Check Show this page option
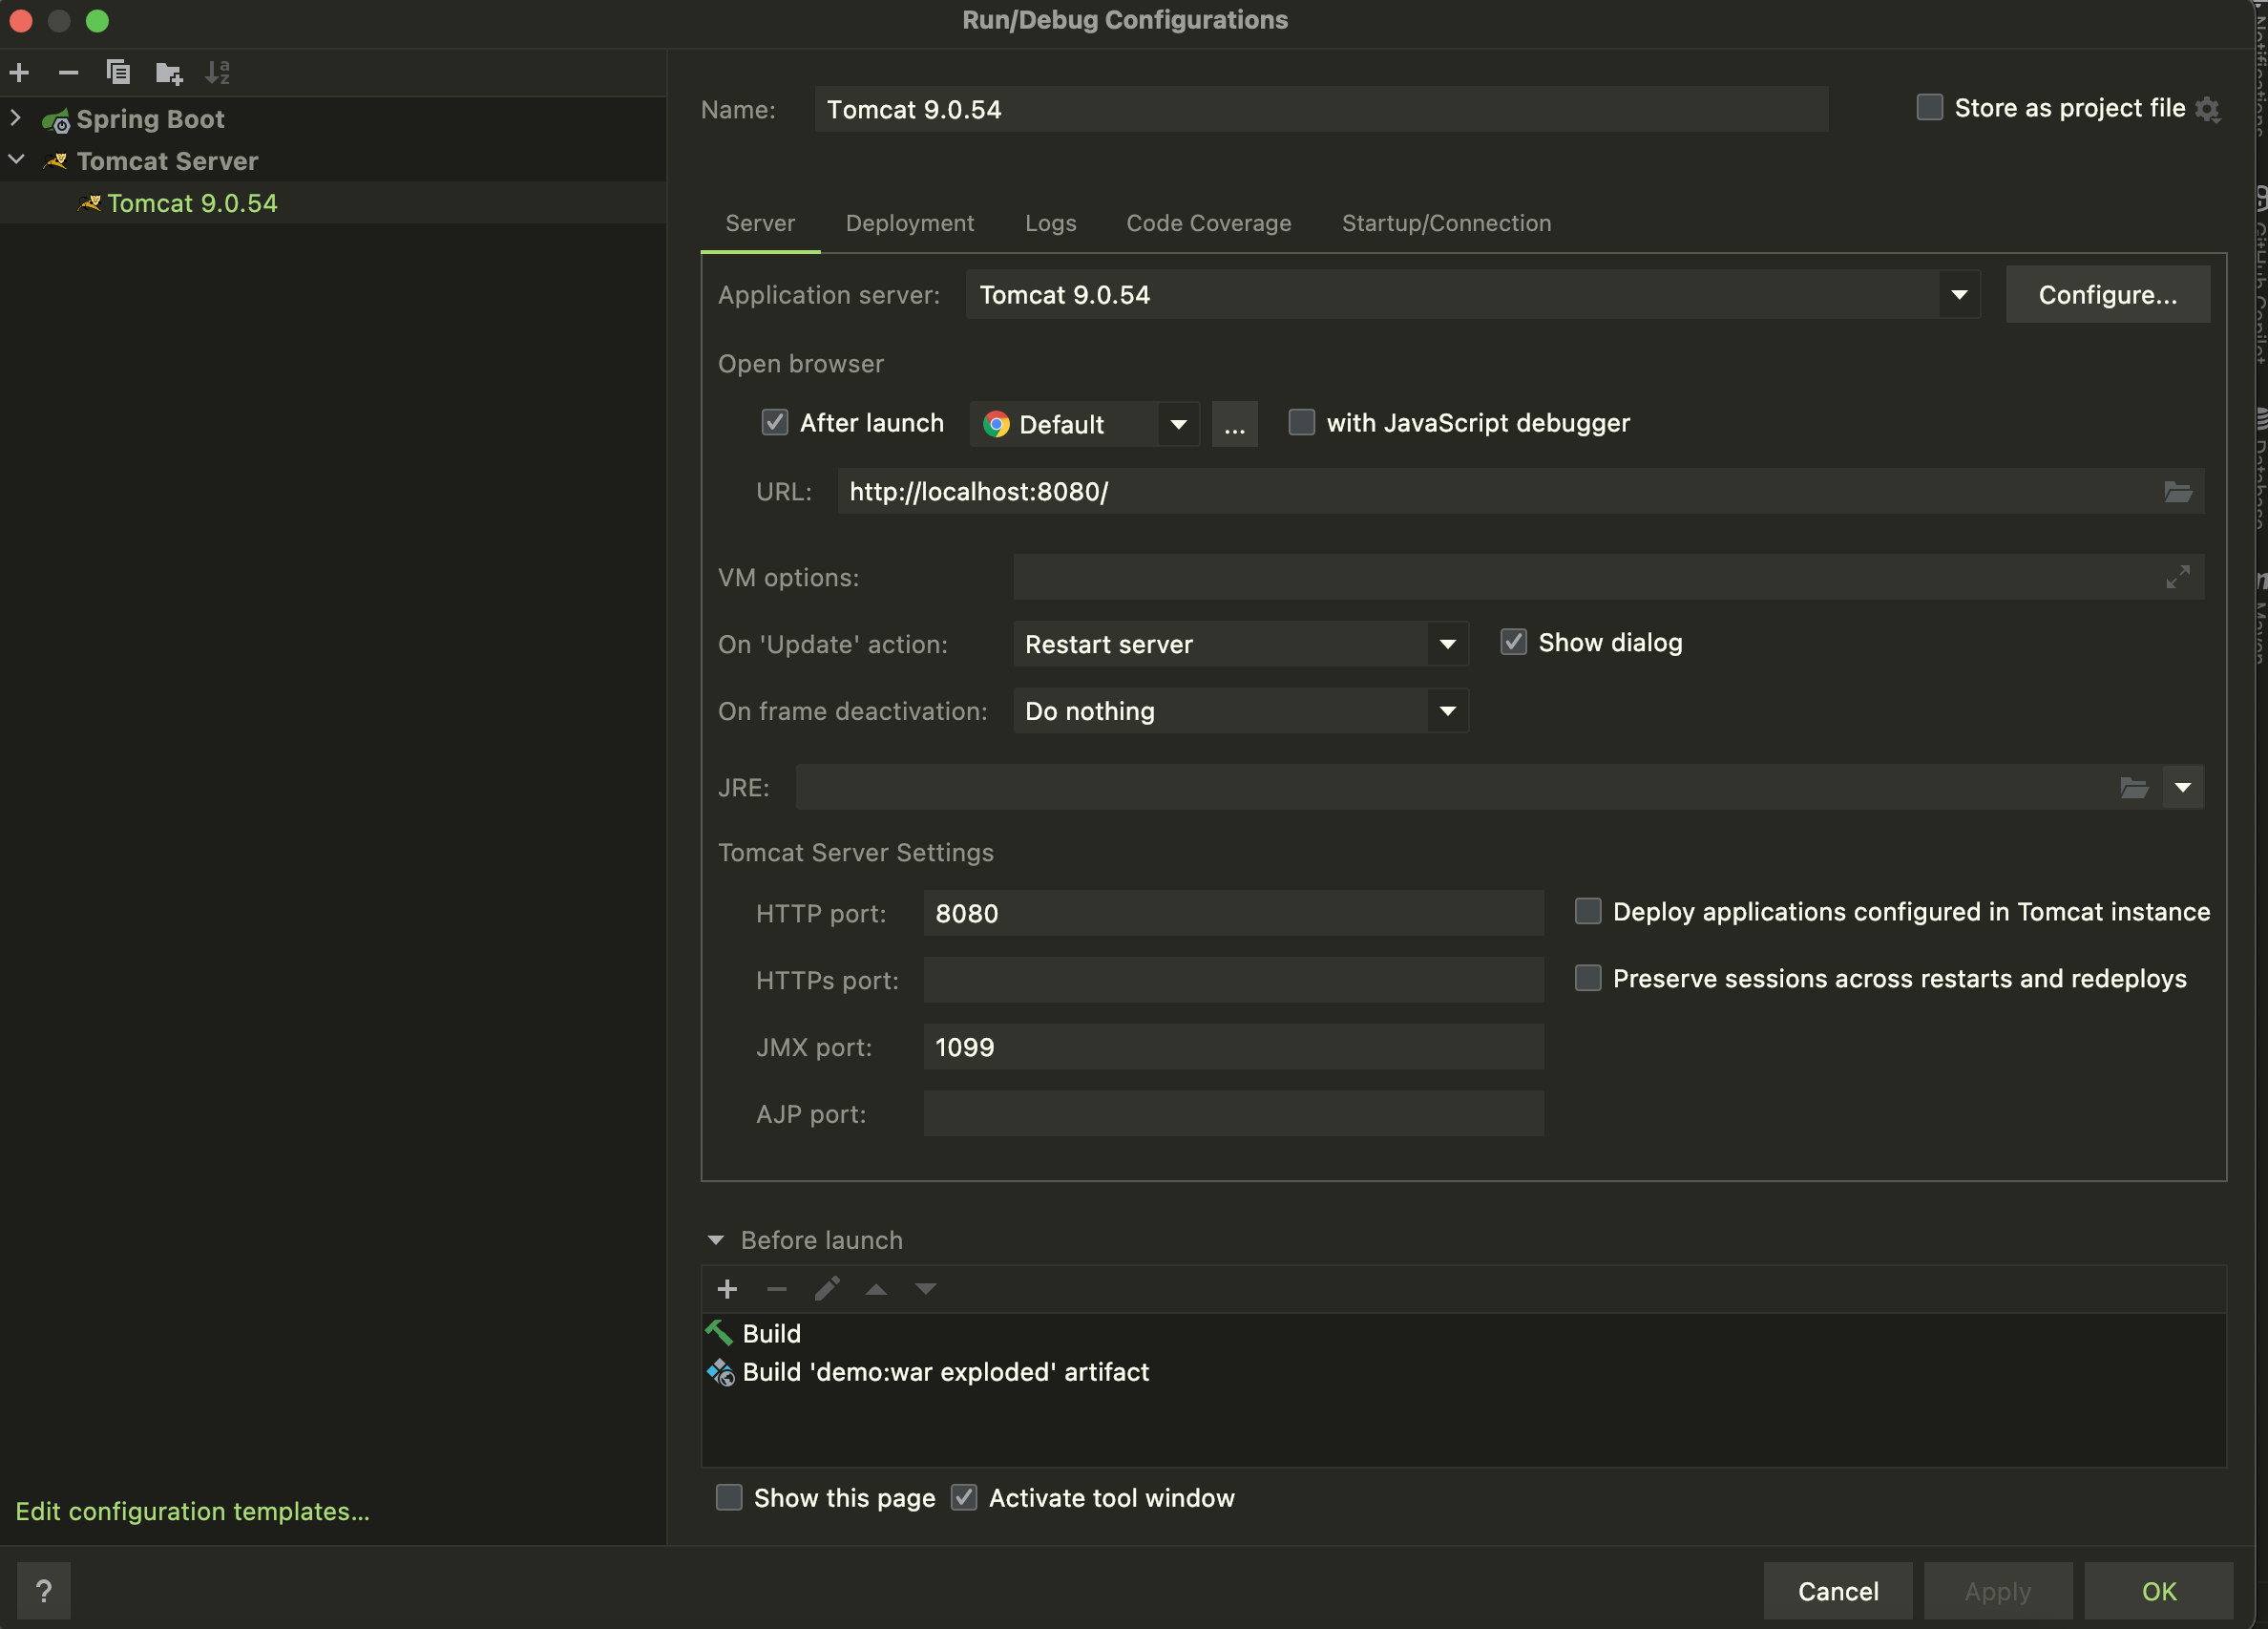This screenshot has width=2268, height=1629. [729, 1498]
